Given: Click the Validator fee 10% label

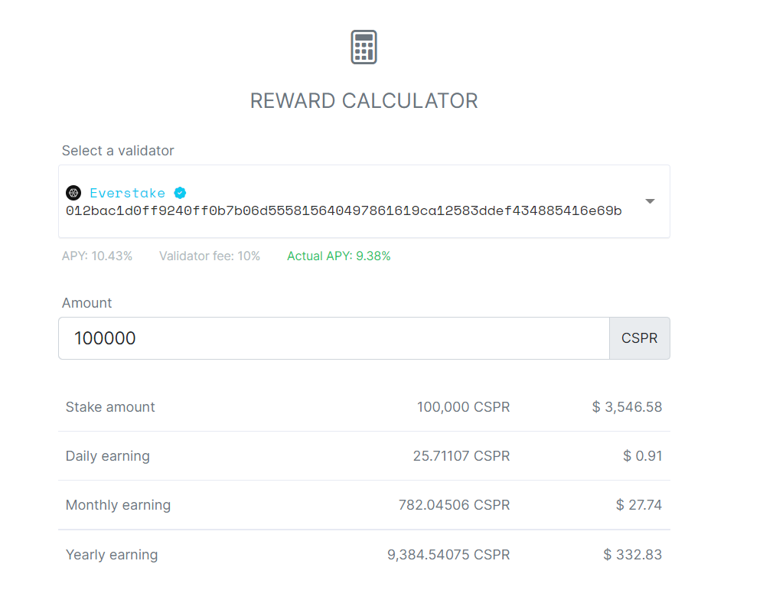Looking at the screenshot, I should coord(209,256).
